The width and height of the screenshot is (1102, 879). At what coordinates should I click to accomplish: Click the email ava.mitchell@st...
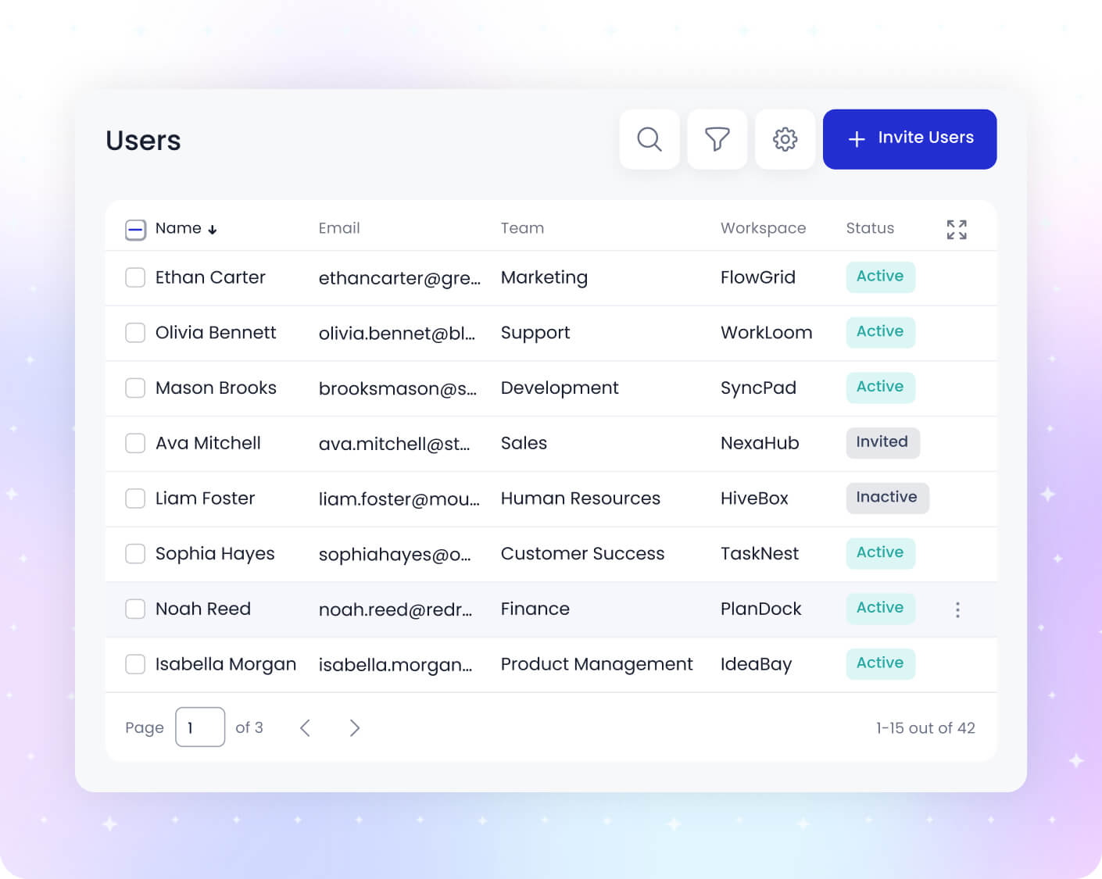tap(395, 444)
